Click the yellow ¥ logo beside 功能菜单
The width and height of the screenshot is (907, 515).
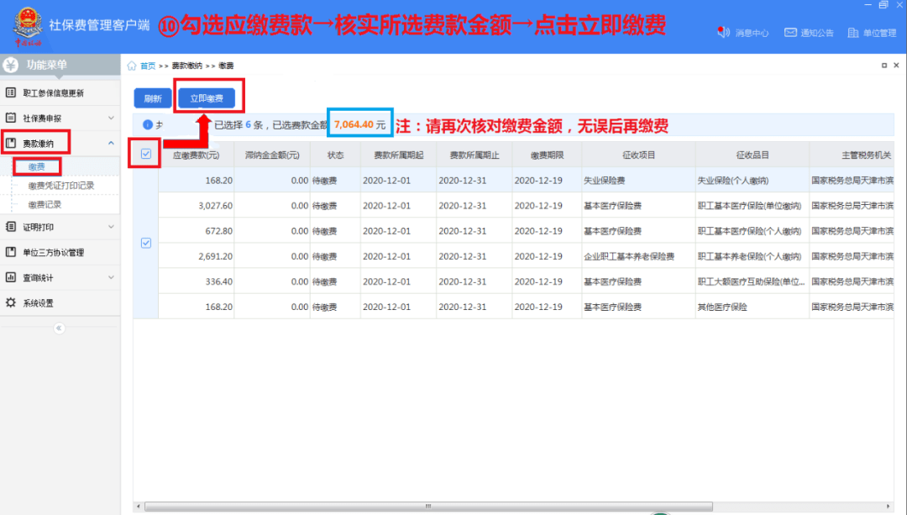click(x=11, y=64)
